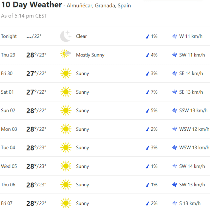Viewport: 210px width, 208px height.
Task: Click the sun icon for Fri 30
Action: click(x=66, y=73)
